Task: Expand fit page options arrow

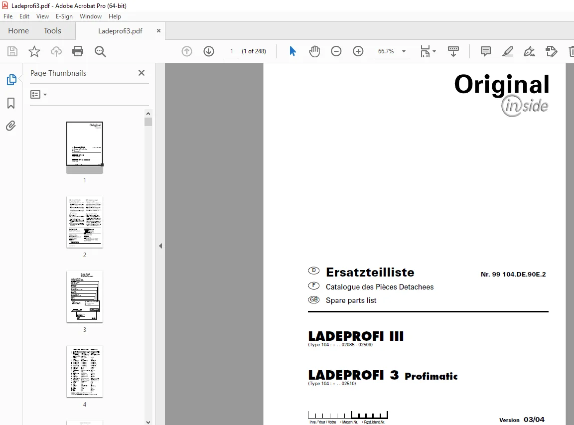Action: click(x=434, y=51)
